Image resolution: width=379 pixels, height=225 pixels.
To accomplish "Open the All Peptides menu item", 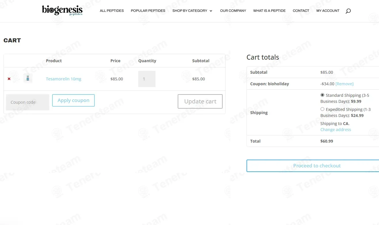I will coord(112,11).
